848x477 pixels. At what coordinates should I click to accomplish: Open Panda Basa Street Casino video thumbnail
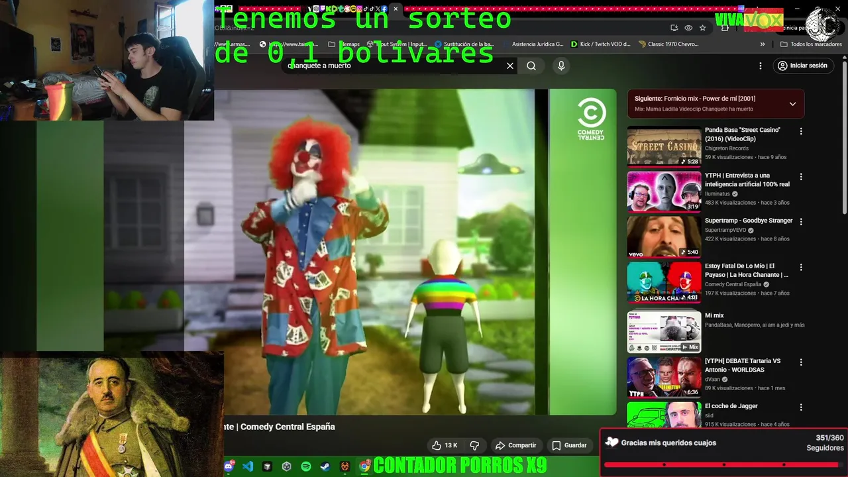click(664, 146)
